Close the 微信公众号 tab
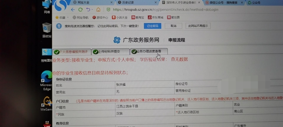 click(x=242, y=3)
